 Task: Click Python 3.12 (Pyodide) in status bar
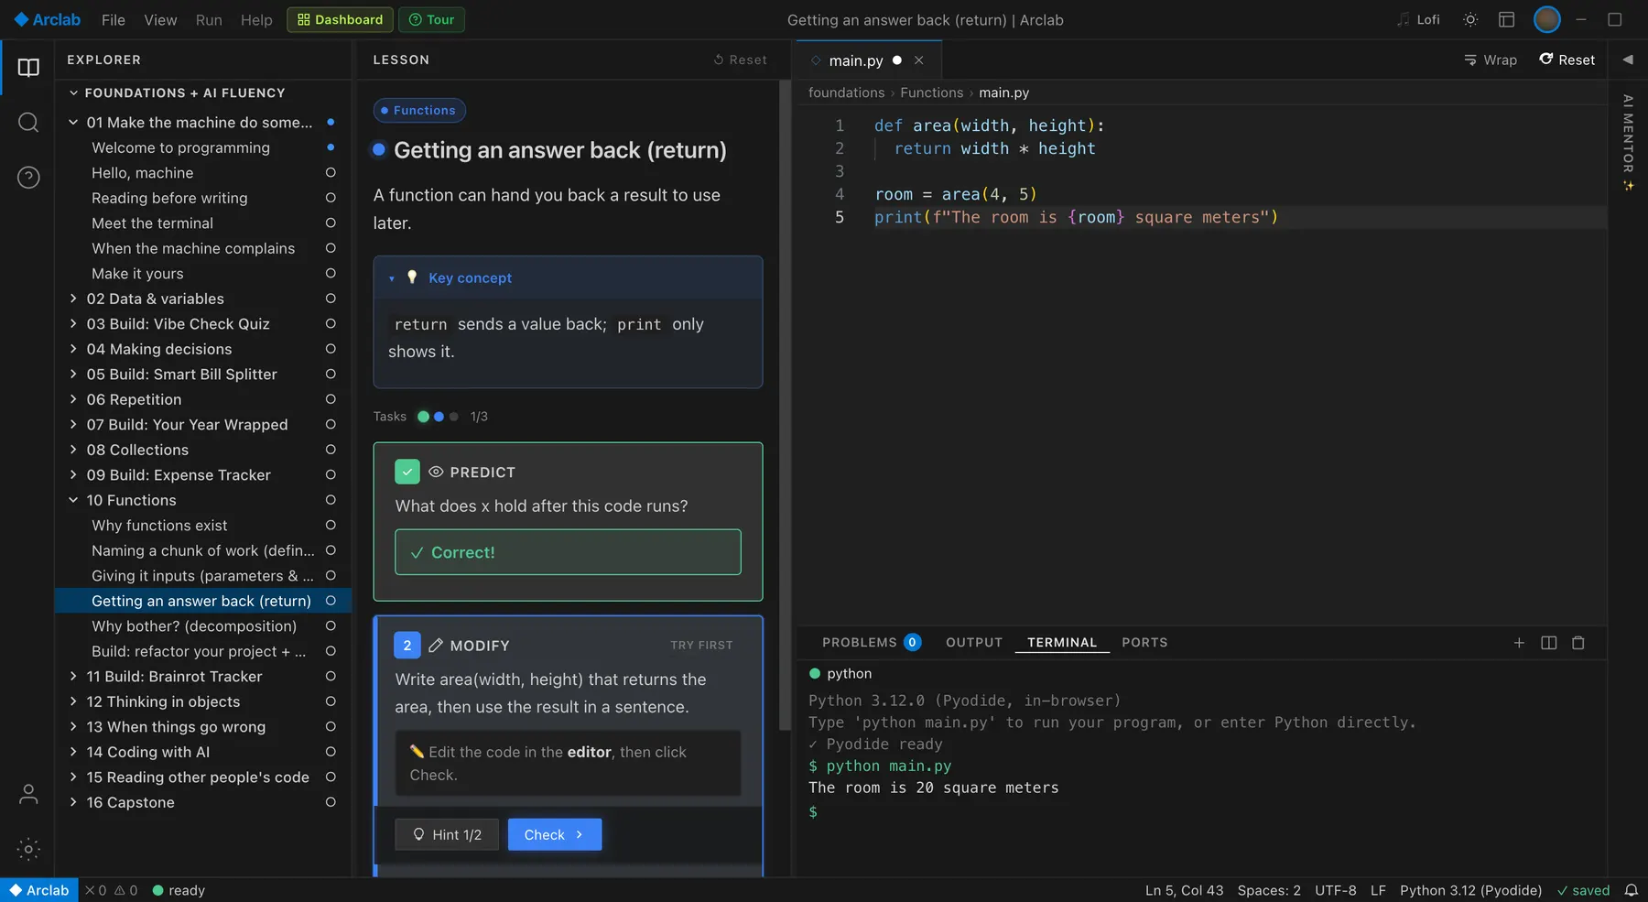[x=1470, y=890]
